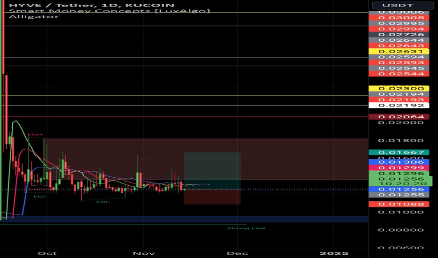Screen dimensions: 438x258
Task: Select the Smart Money Concepts [LuxAlgo] indicator label
Action: tap(109, 11)
